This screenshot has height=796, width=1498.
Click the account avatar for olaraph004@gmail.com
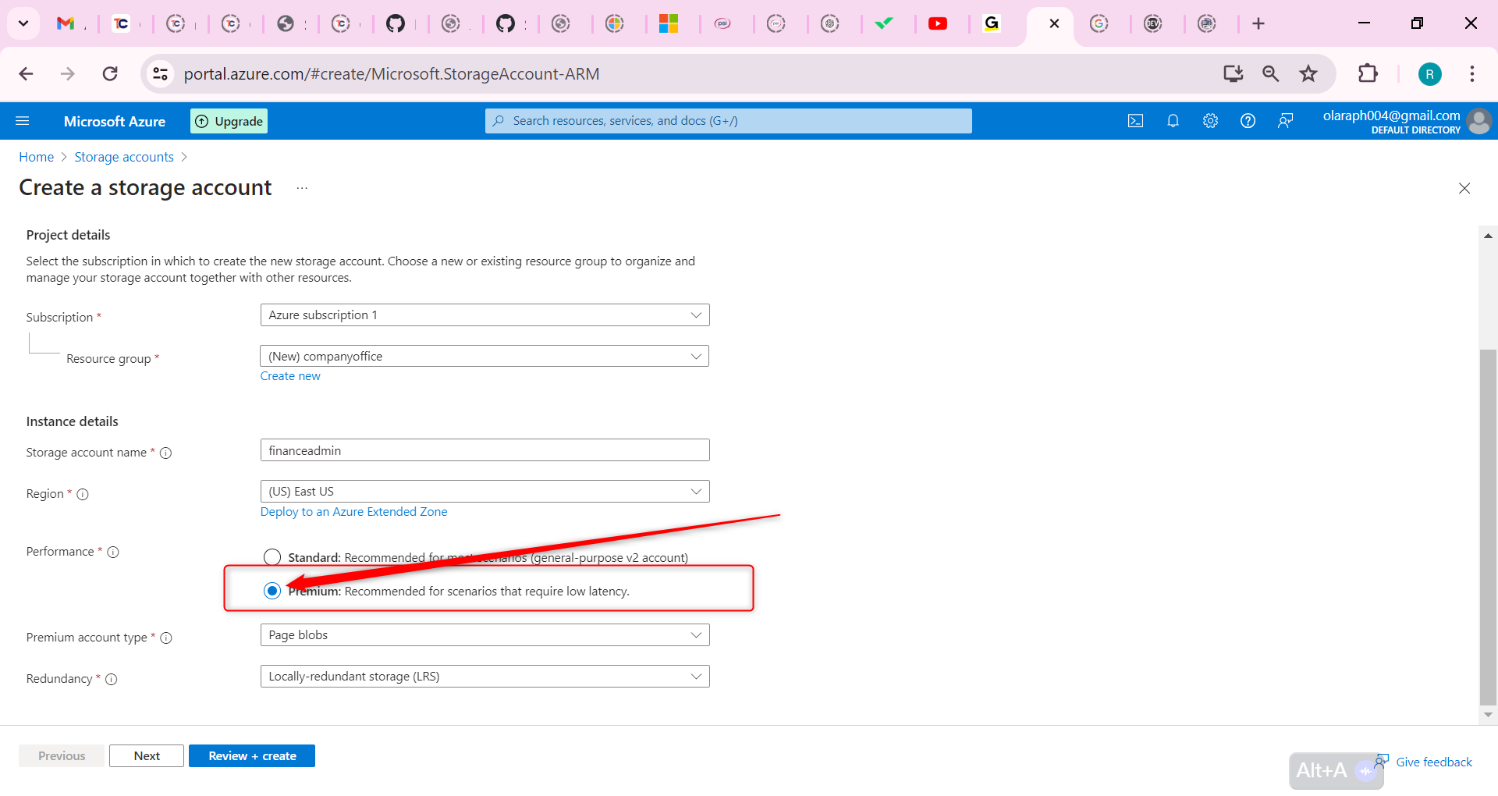(1478, 121)
